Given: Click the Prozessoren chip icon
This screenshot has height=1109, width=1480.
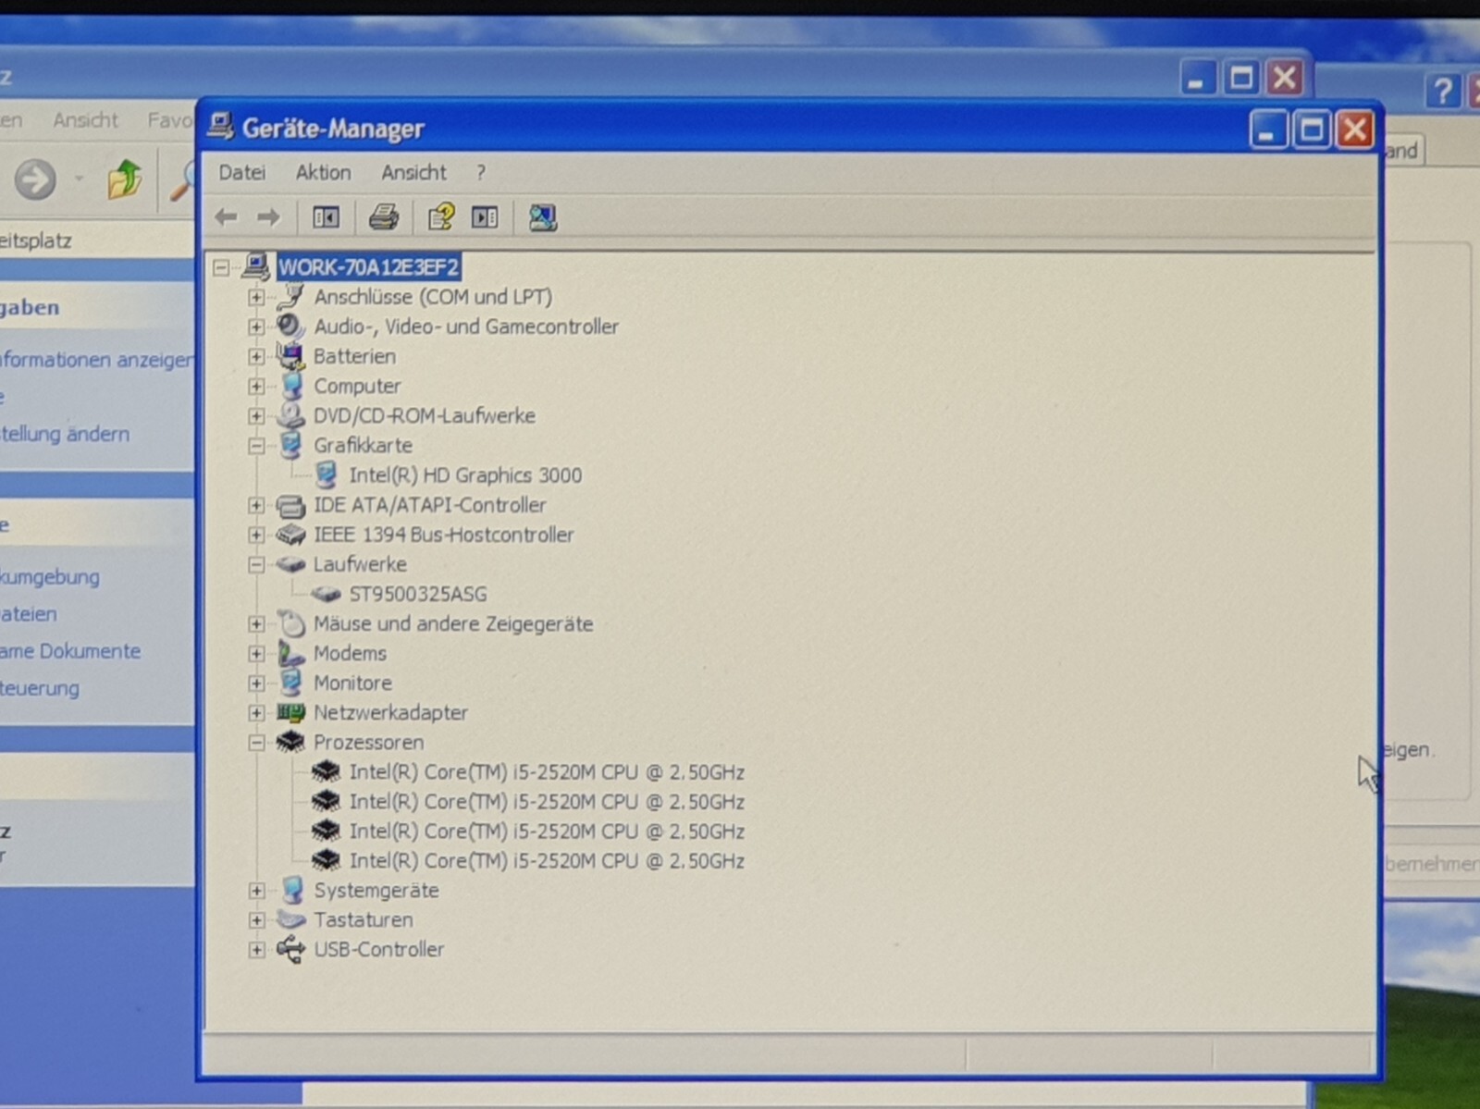Looking at the screenshot, I should (290, 742).
